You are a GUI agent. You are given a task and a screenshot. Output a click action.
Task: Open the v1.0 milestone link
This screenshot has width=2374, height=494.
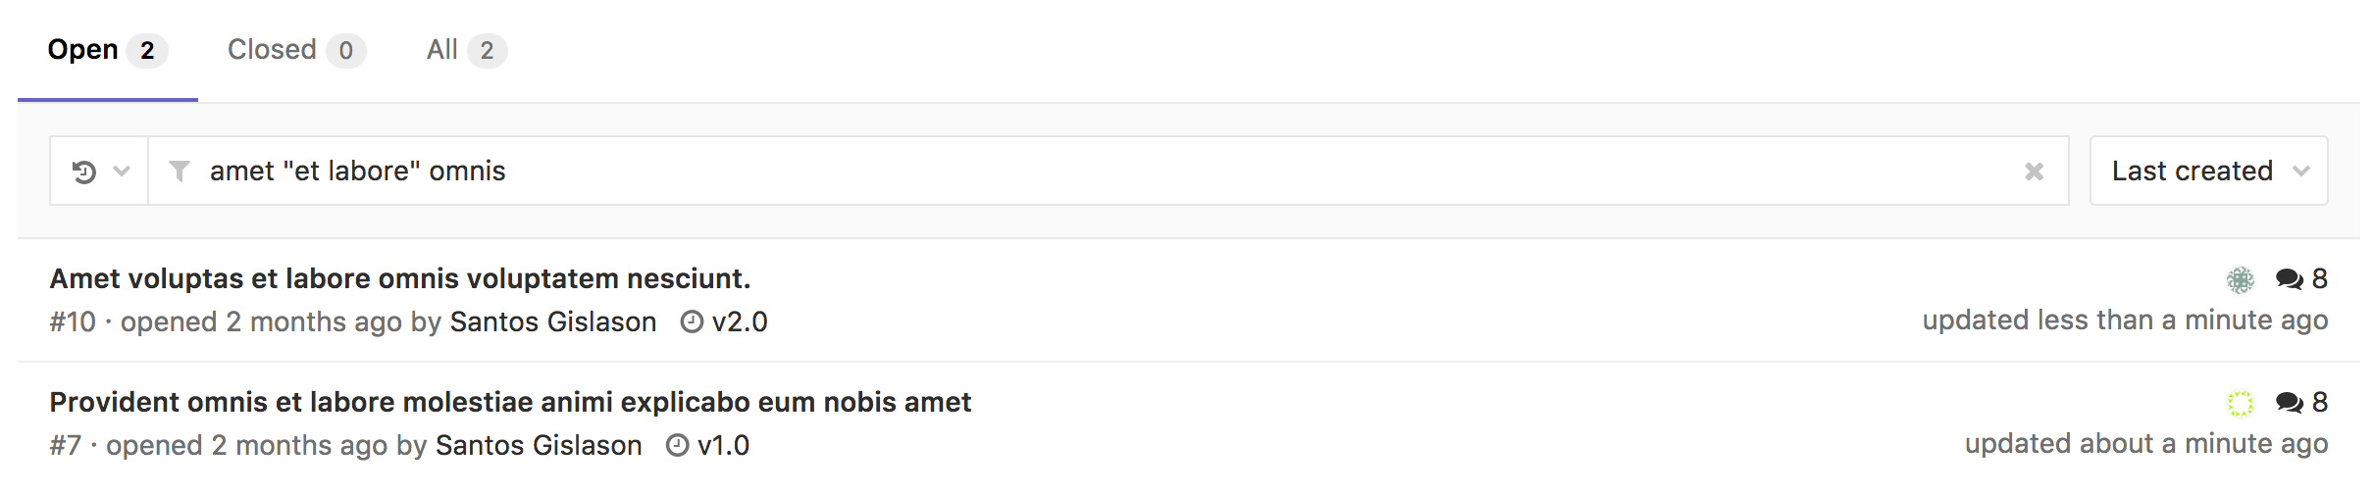[x=709, y=446]
